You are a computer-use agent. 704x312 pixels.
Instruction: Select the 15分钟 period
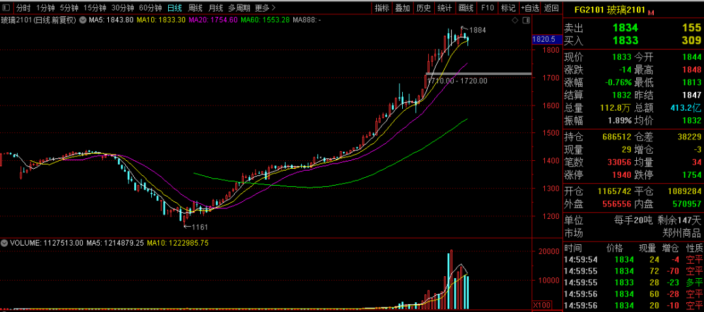click(x=95, y=8)
